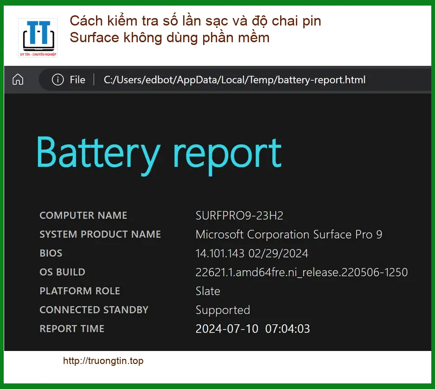Click the SYSTEM PRODUCT NAME label
Image resolution: width=435 pixels, height=389 pixels.
(x=100, y=234)
